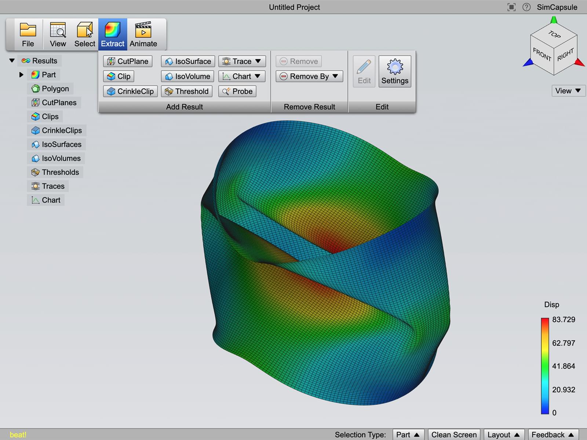Add an IsoSurface result
Screen dimensions: 587x440
187,61
